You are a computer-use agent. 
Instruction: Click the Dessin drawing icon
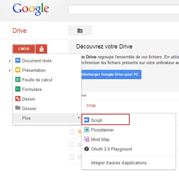click(18, 99)
